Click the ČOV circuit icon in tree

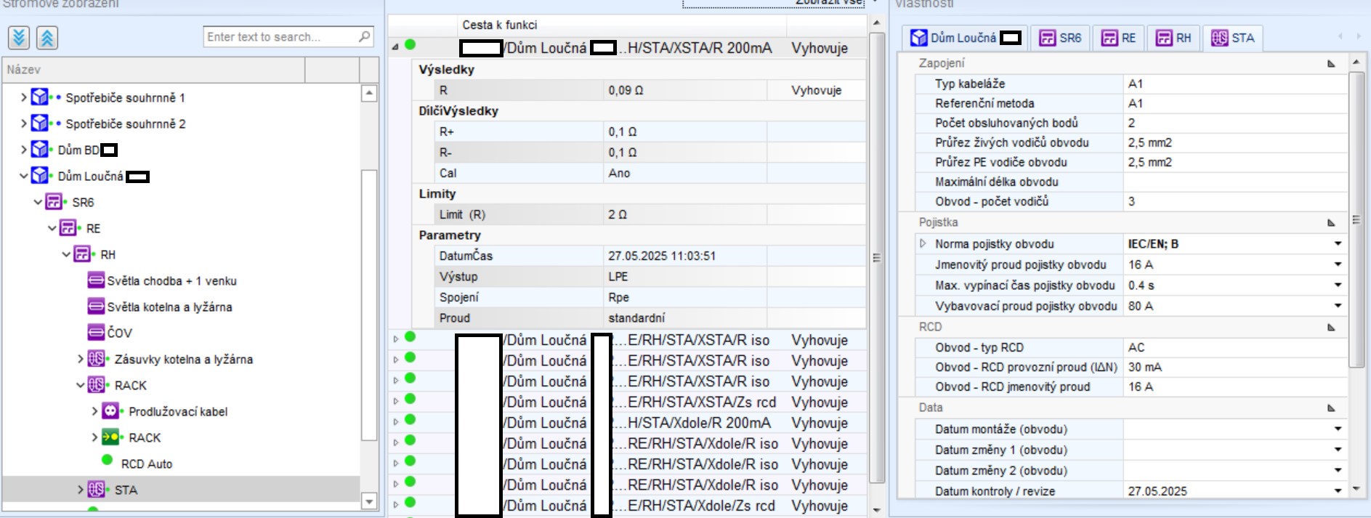pos(95,333)
